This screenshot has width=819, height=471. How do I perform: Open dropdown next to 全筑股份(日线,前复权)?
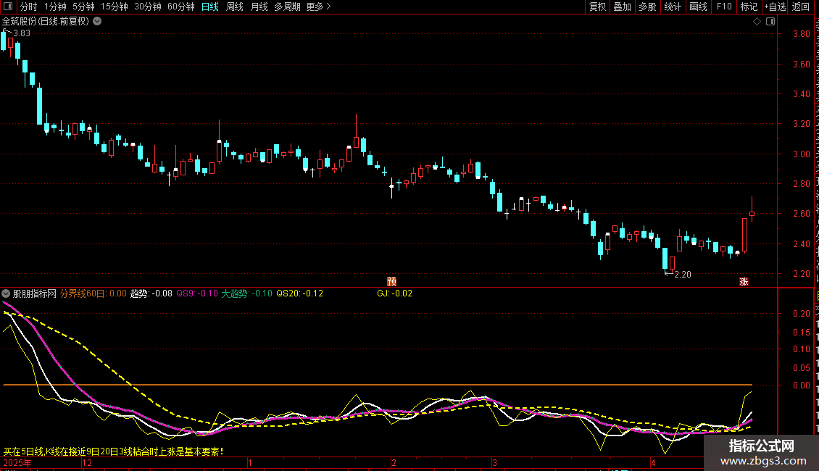point(97,22)
